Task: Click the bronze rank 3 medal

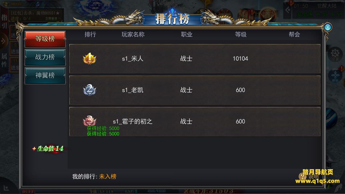Action: point(89,121)
